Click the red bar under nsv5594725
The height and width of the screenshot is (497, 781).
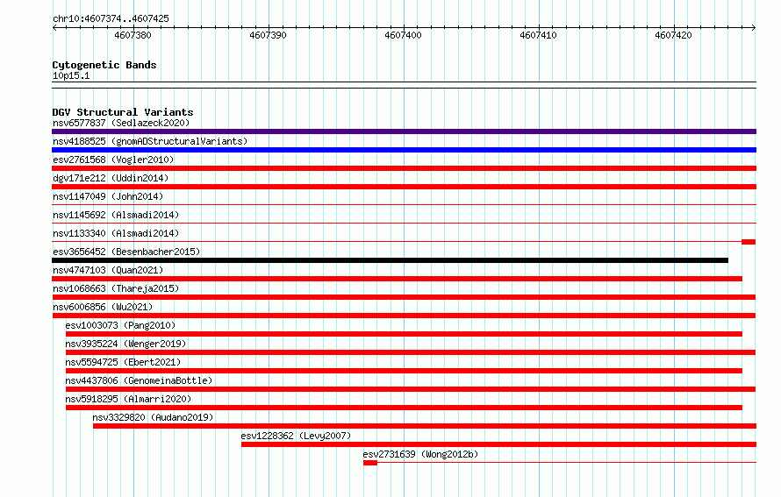tap(404, 371)
